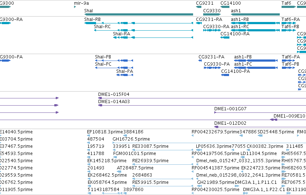Select the RP004230025.5prime EST label
This screenshot has height=195, width=306.
pyautogui.click(x=215, y=190)
